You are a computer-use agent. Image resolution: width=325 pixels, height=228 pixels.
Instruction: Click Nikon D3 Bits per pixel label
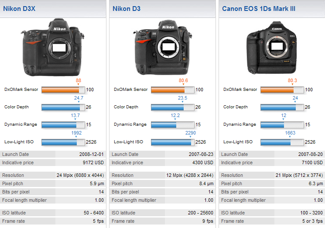(125, 192)
